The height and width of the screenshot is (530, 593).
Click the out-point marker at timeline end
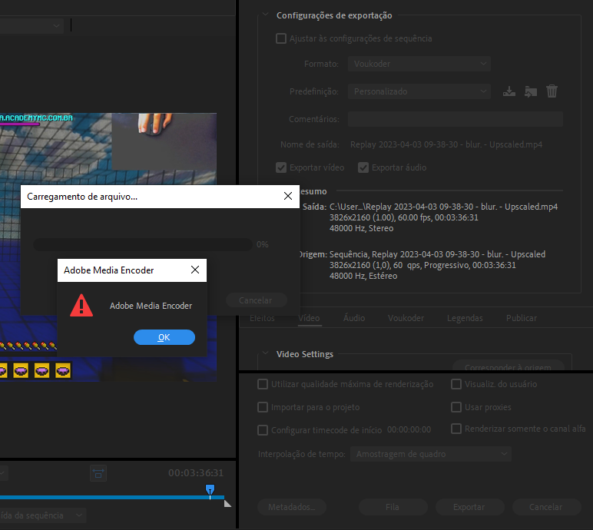[227, 504]
